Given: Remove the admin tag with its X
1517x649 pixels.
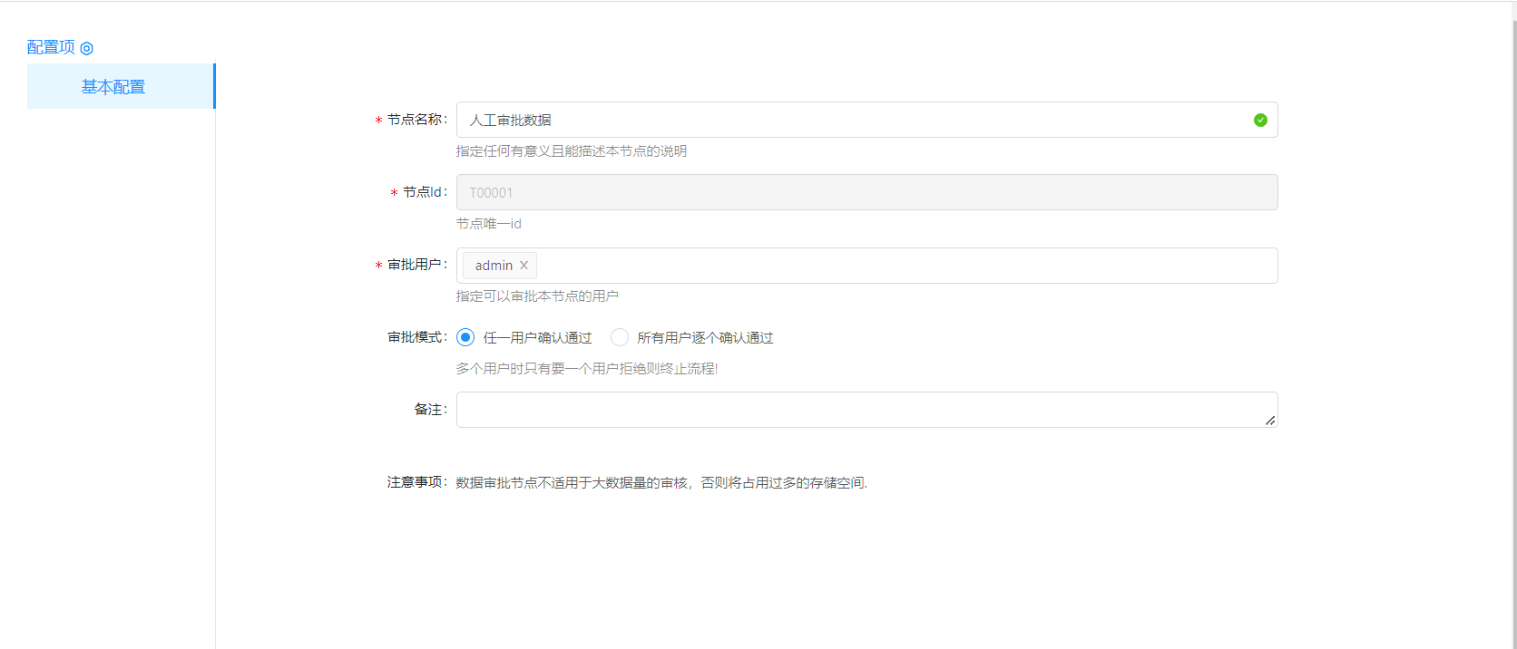Looking at the screenshot, I should [524, 266].
